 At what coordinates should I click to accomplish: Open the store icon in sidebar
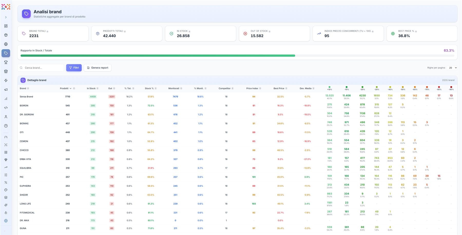click(x=6, y=71)
